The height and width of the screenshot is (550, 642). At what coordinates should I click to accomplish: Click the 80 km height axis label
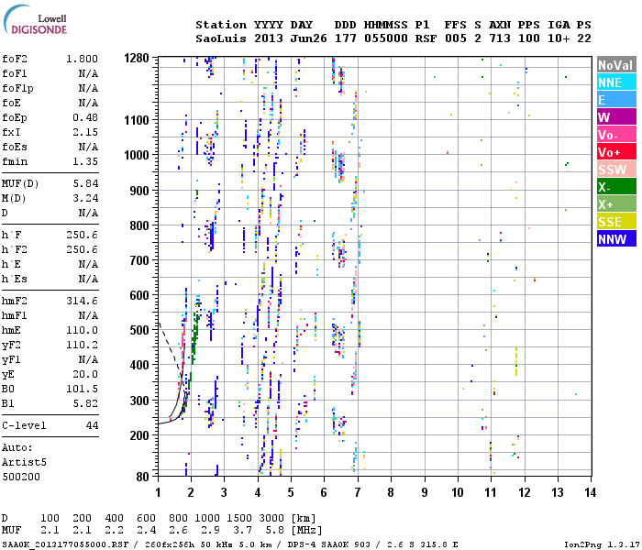[x=142, y=477]
